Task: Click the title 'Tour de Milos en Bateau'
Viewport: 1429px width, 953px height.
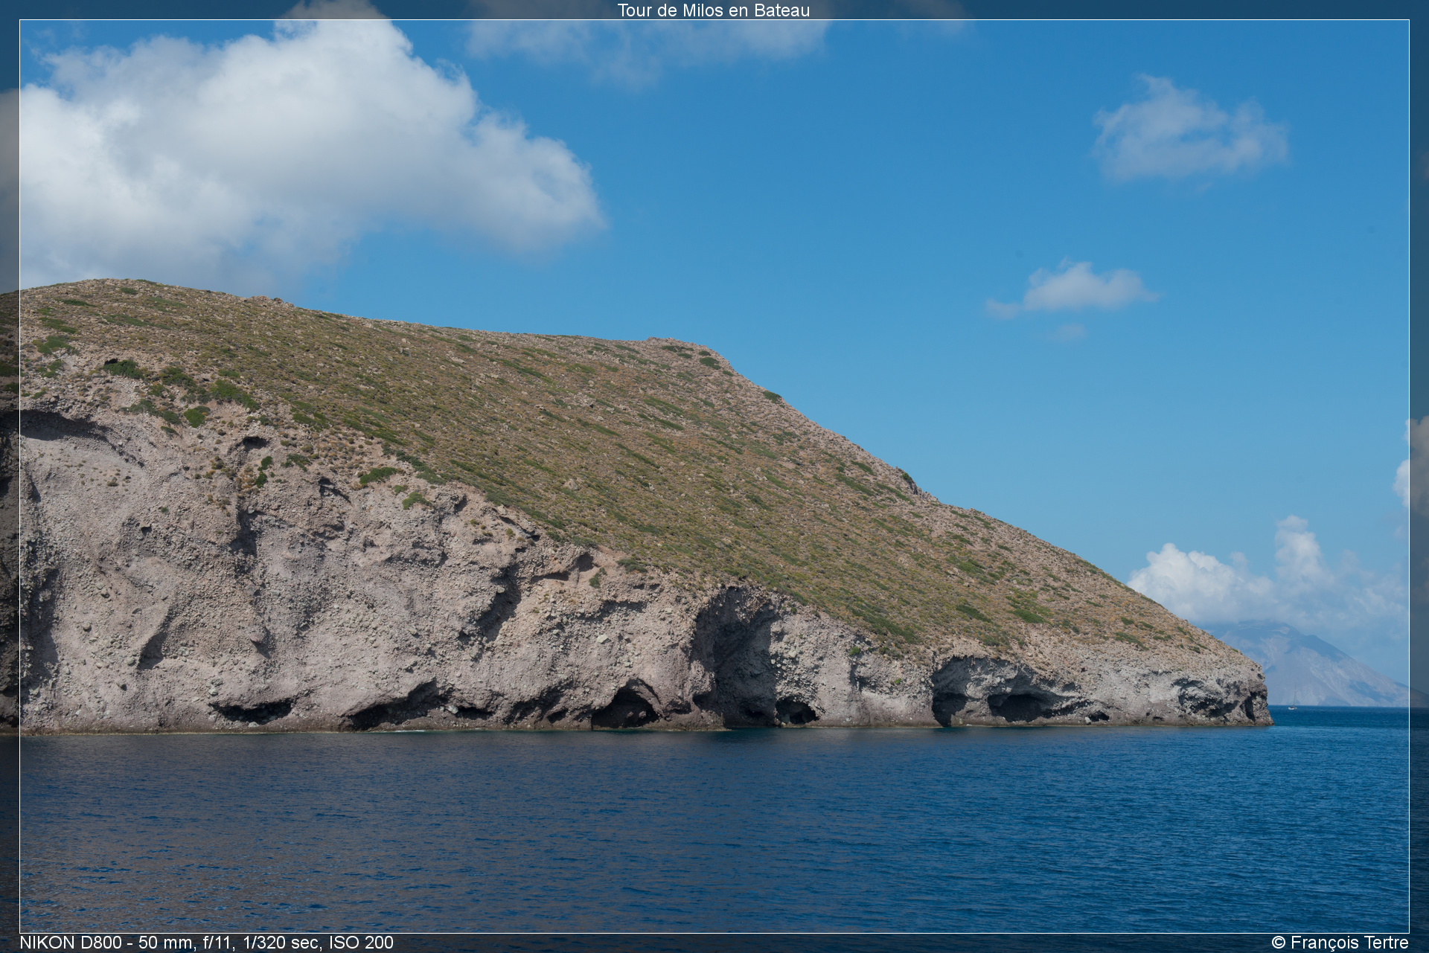Action: point(713,10)
